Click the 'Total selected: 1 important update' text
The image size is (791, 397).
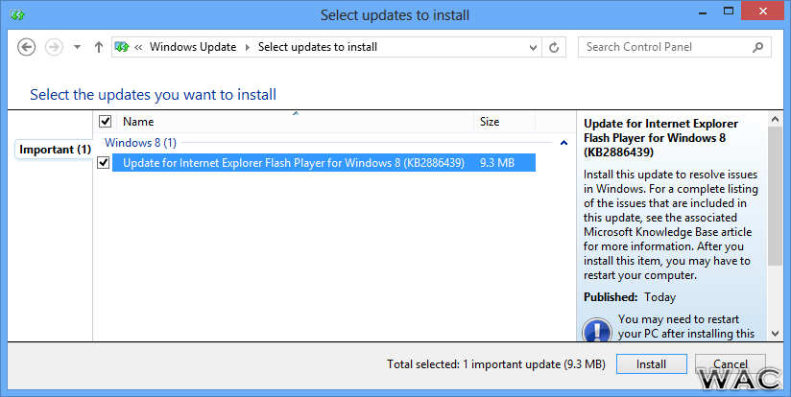pos(496,364)
